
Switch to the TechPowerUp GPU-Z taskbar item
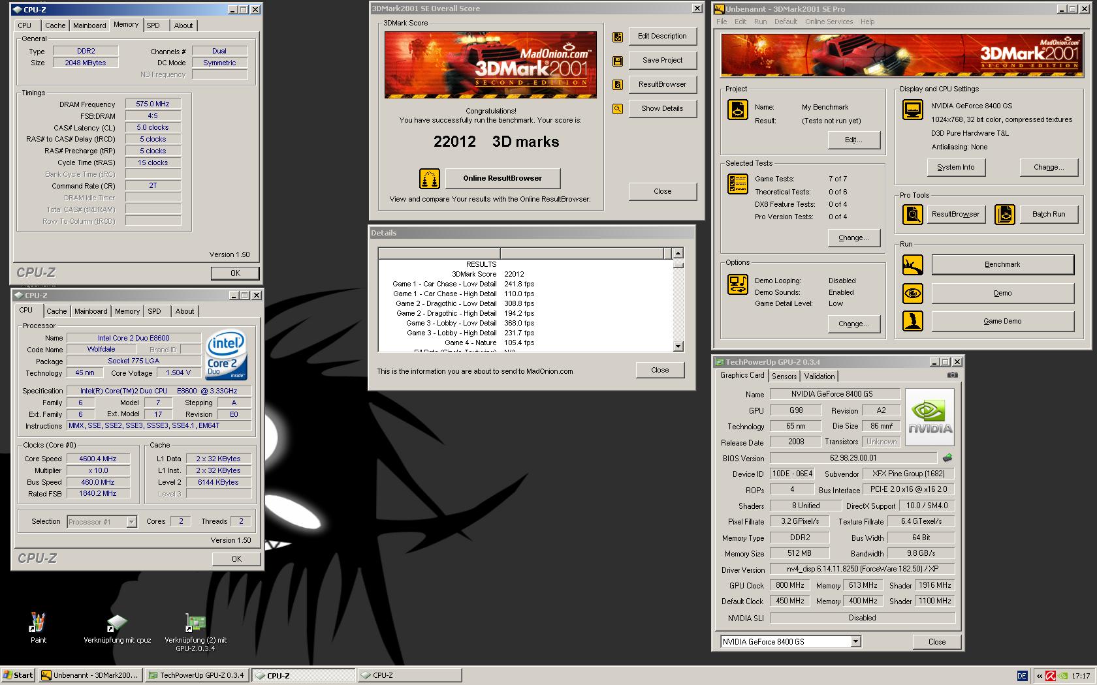196,675
